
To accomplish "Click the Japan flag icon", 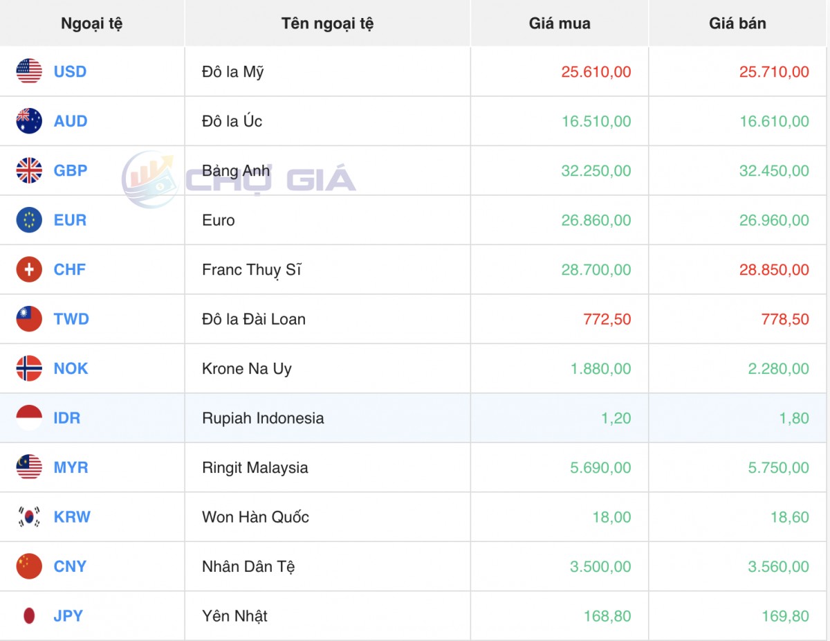I will 29,616.
